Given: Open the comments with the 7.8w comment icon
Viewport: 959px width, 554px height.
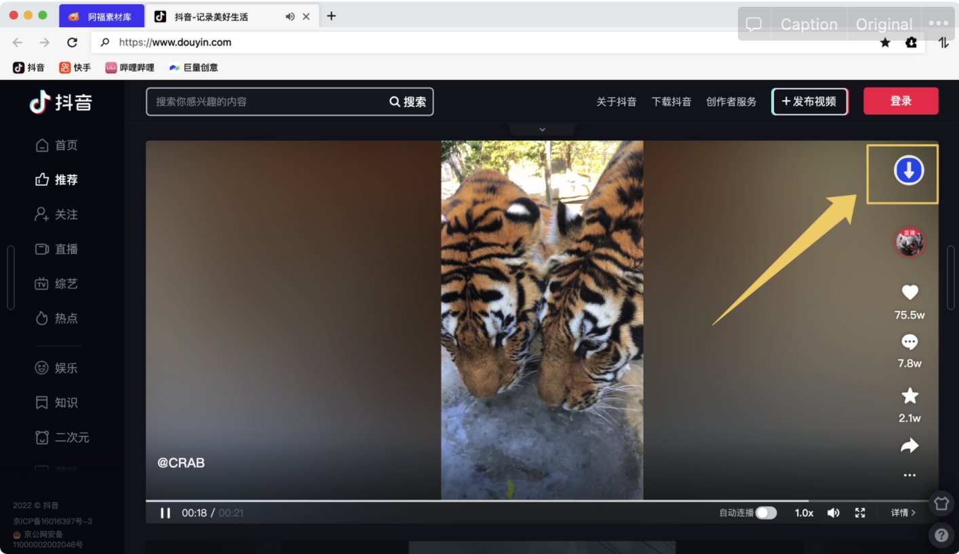Looking at the screenshot, I should coord(909,341).
